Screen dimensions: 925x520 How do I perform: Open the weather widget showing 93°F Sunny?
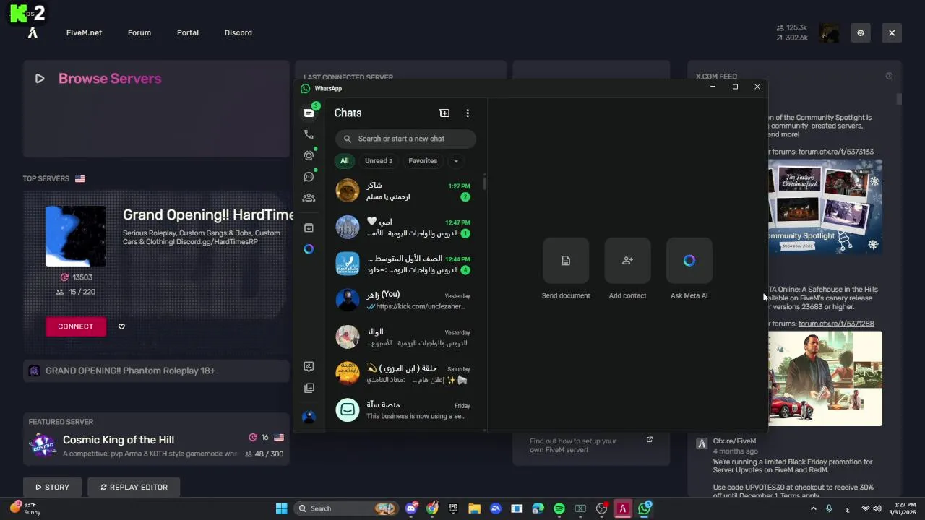26,508
